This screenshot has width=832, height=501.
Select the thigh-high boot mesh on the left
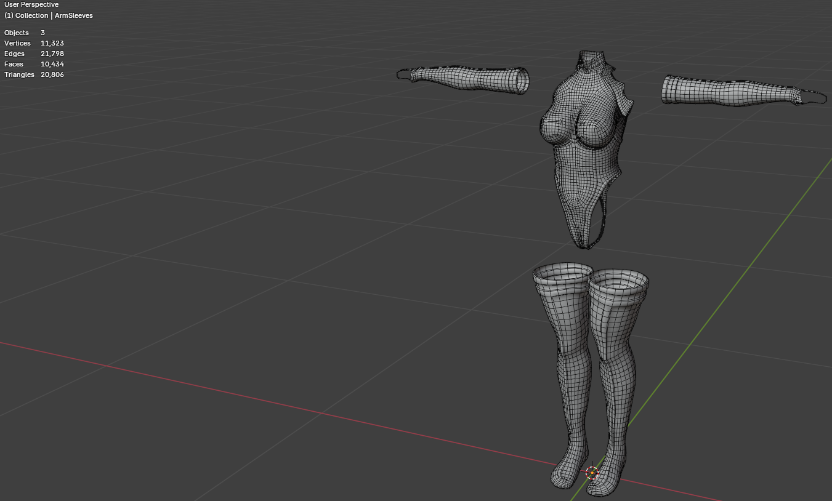coord(563,375)
